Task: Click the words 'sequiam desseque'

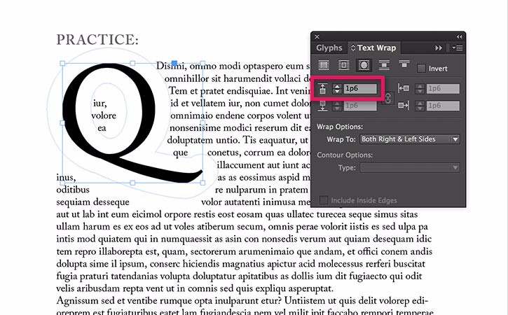Action: tap(92, 202)
